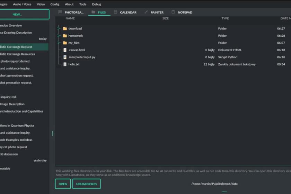Screen dimensions: 291x194
Task: Open the Video menu
Action: pyautogui.click(x=41, y=4)
